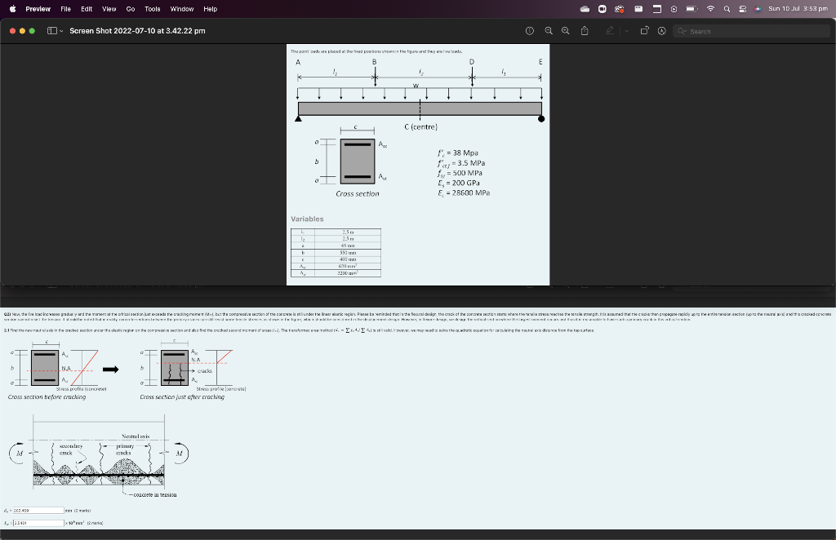Open the Share menu in Preview toolbar
This screenshot has height=540, width=836.
pos(585,31)
